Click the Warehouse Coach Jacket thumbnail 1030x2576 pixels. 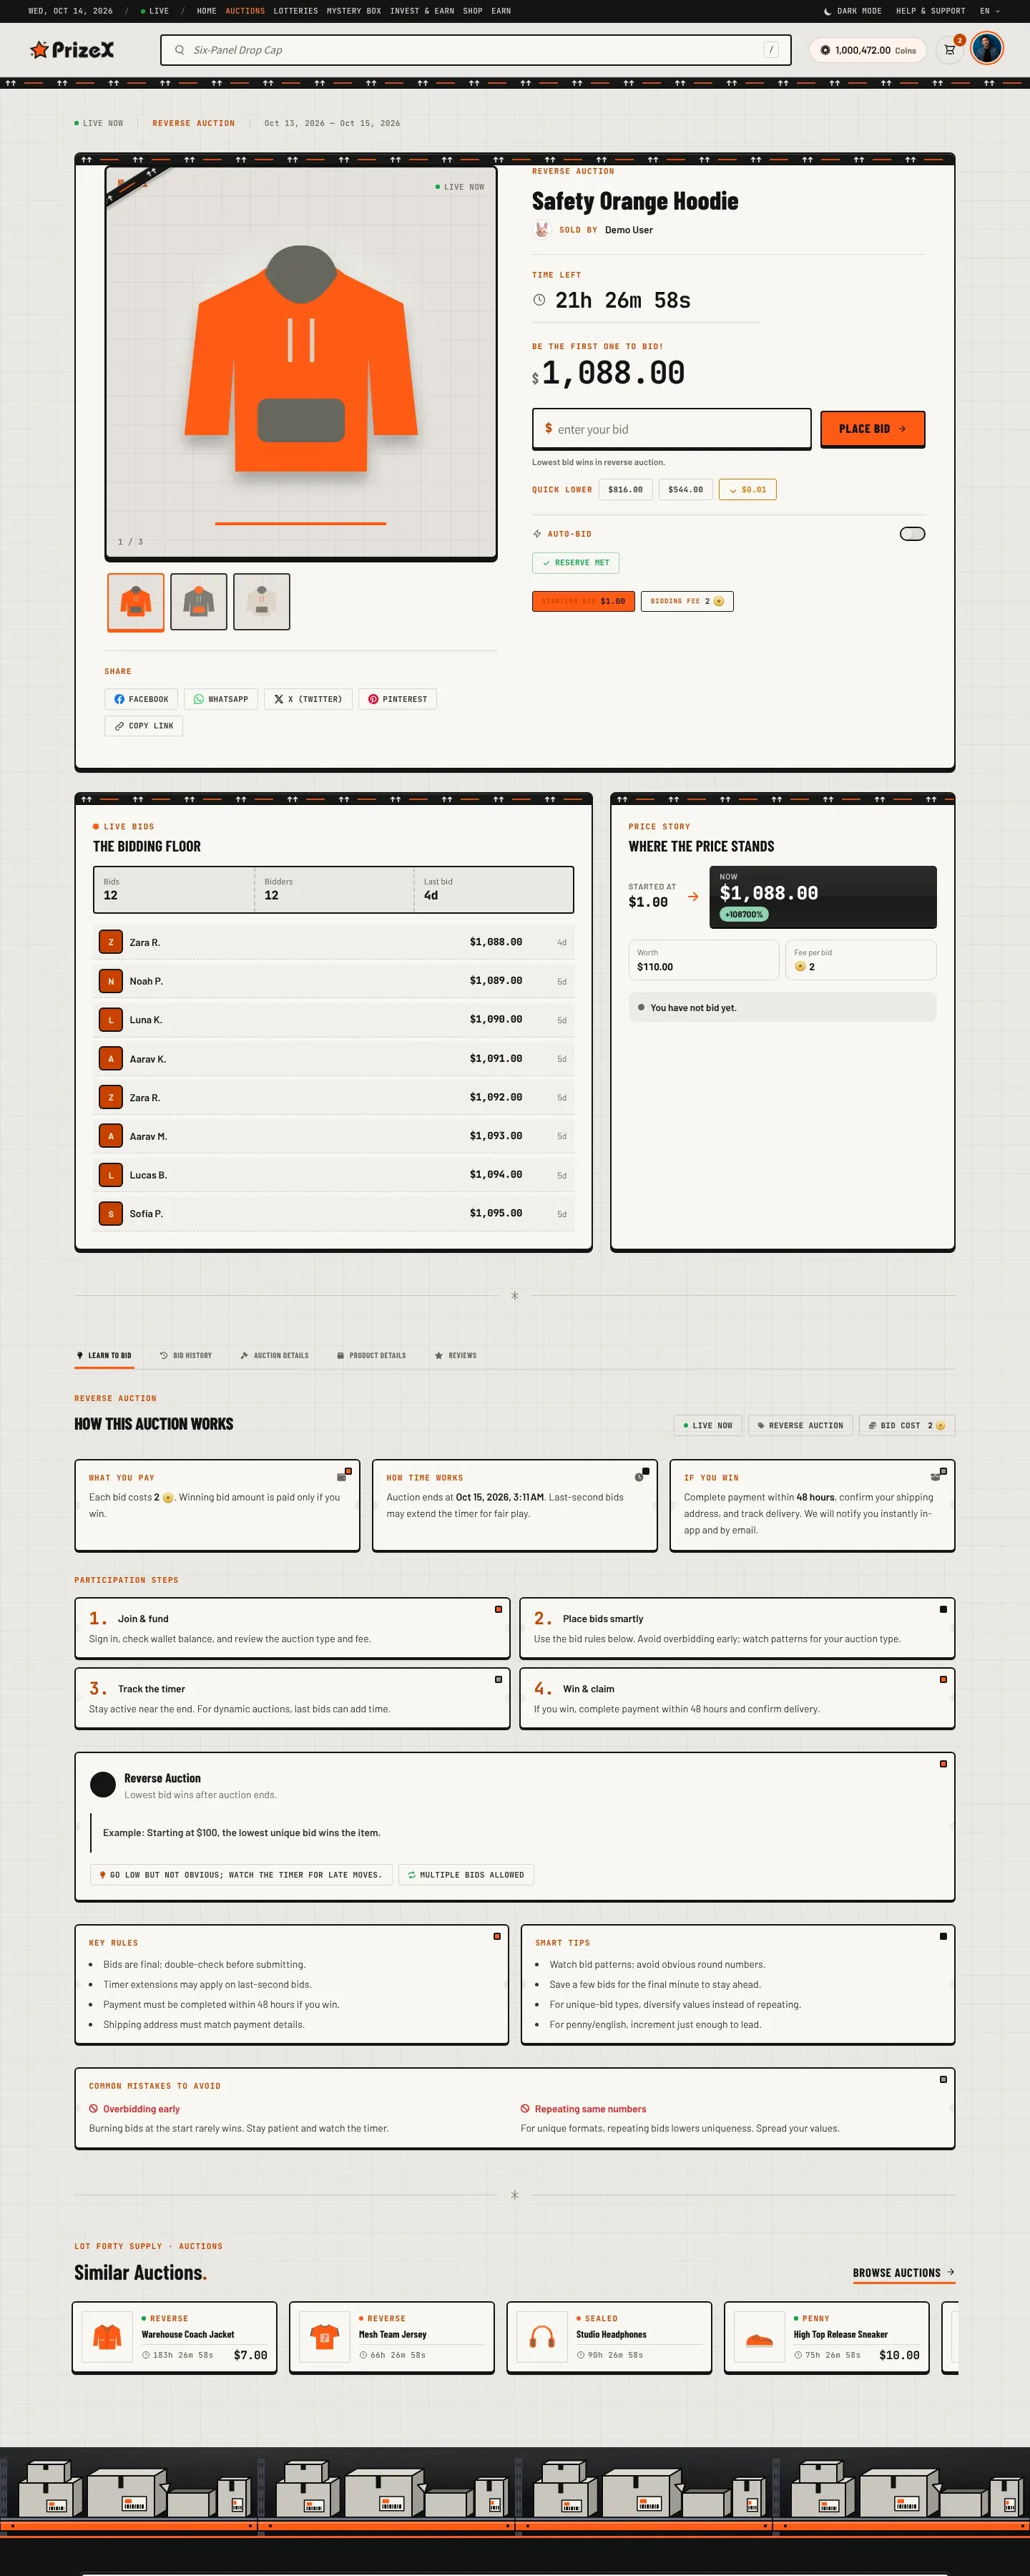107,2337
